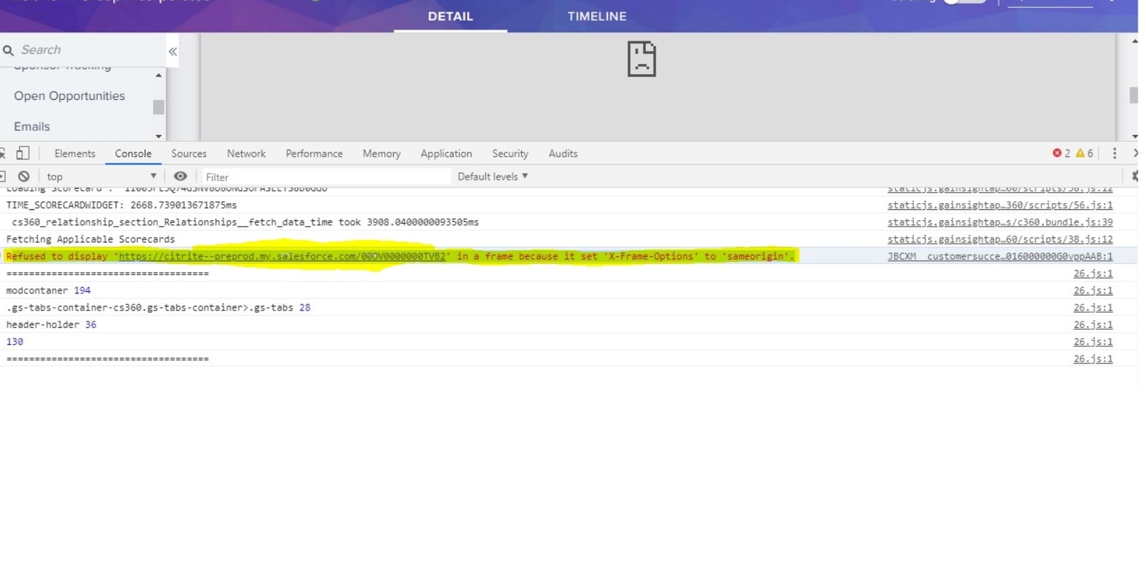This screenshot has height=577, width=1146.
Task: Click the header-holder 36 log line
Action: click(x=51, y=324)
